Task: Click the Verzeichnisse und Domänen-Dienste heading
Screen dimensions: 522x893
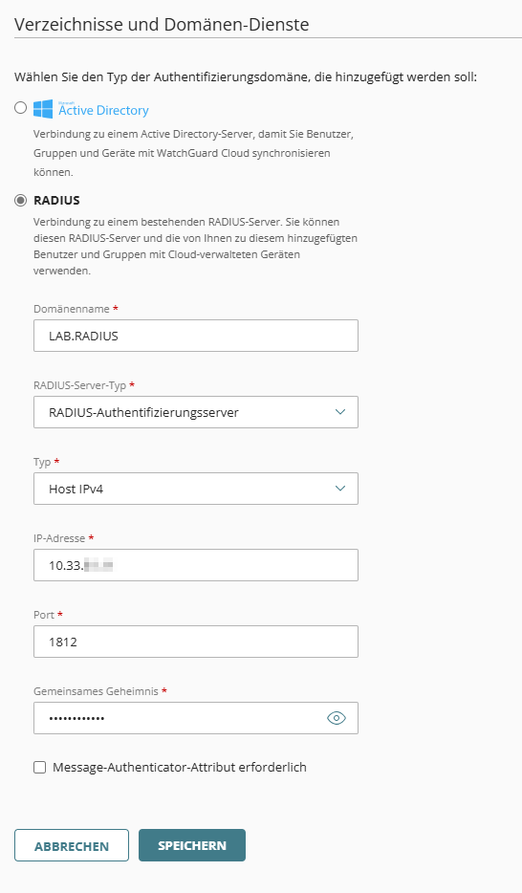Action: (x=162, y=25)
